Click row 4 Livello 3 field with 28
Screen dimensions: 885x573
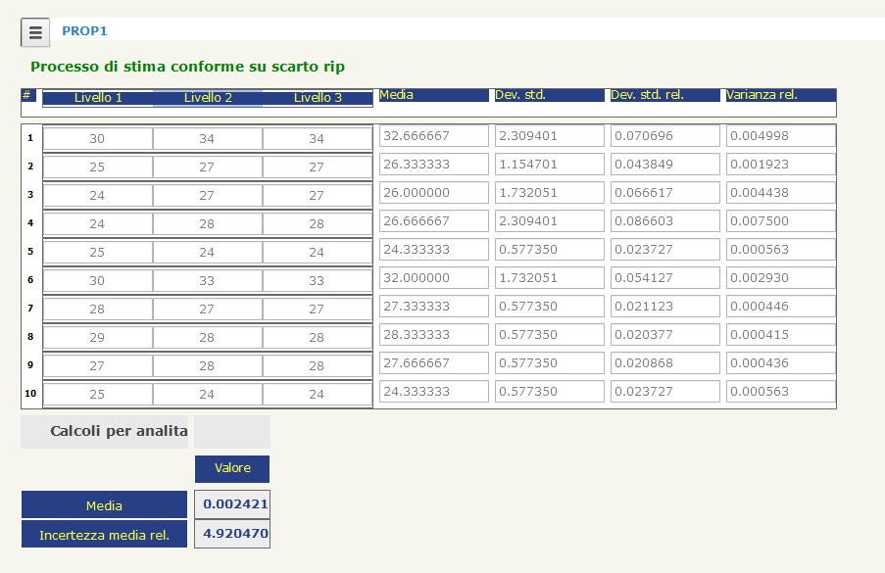pyautogui.click(x=318, y=224)
